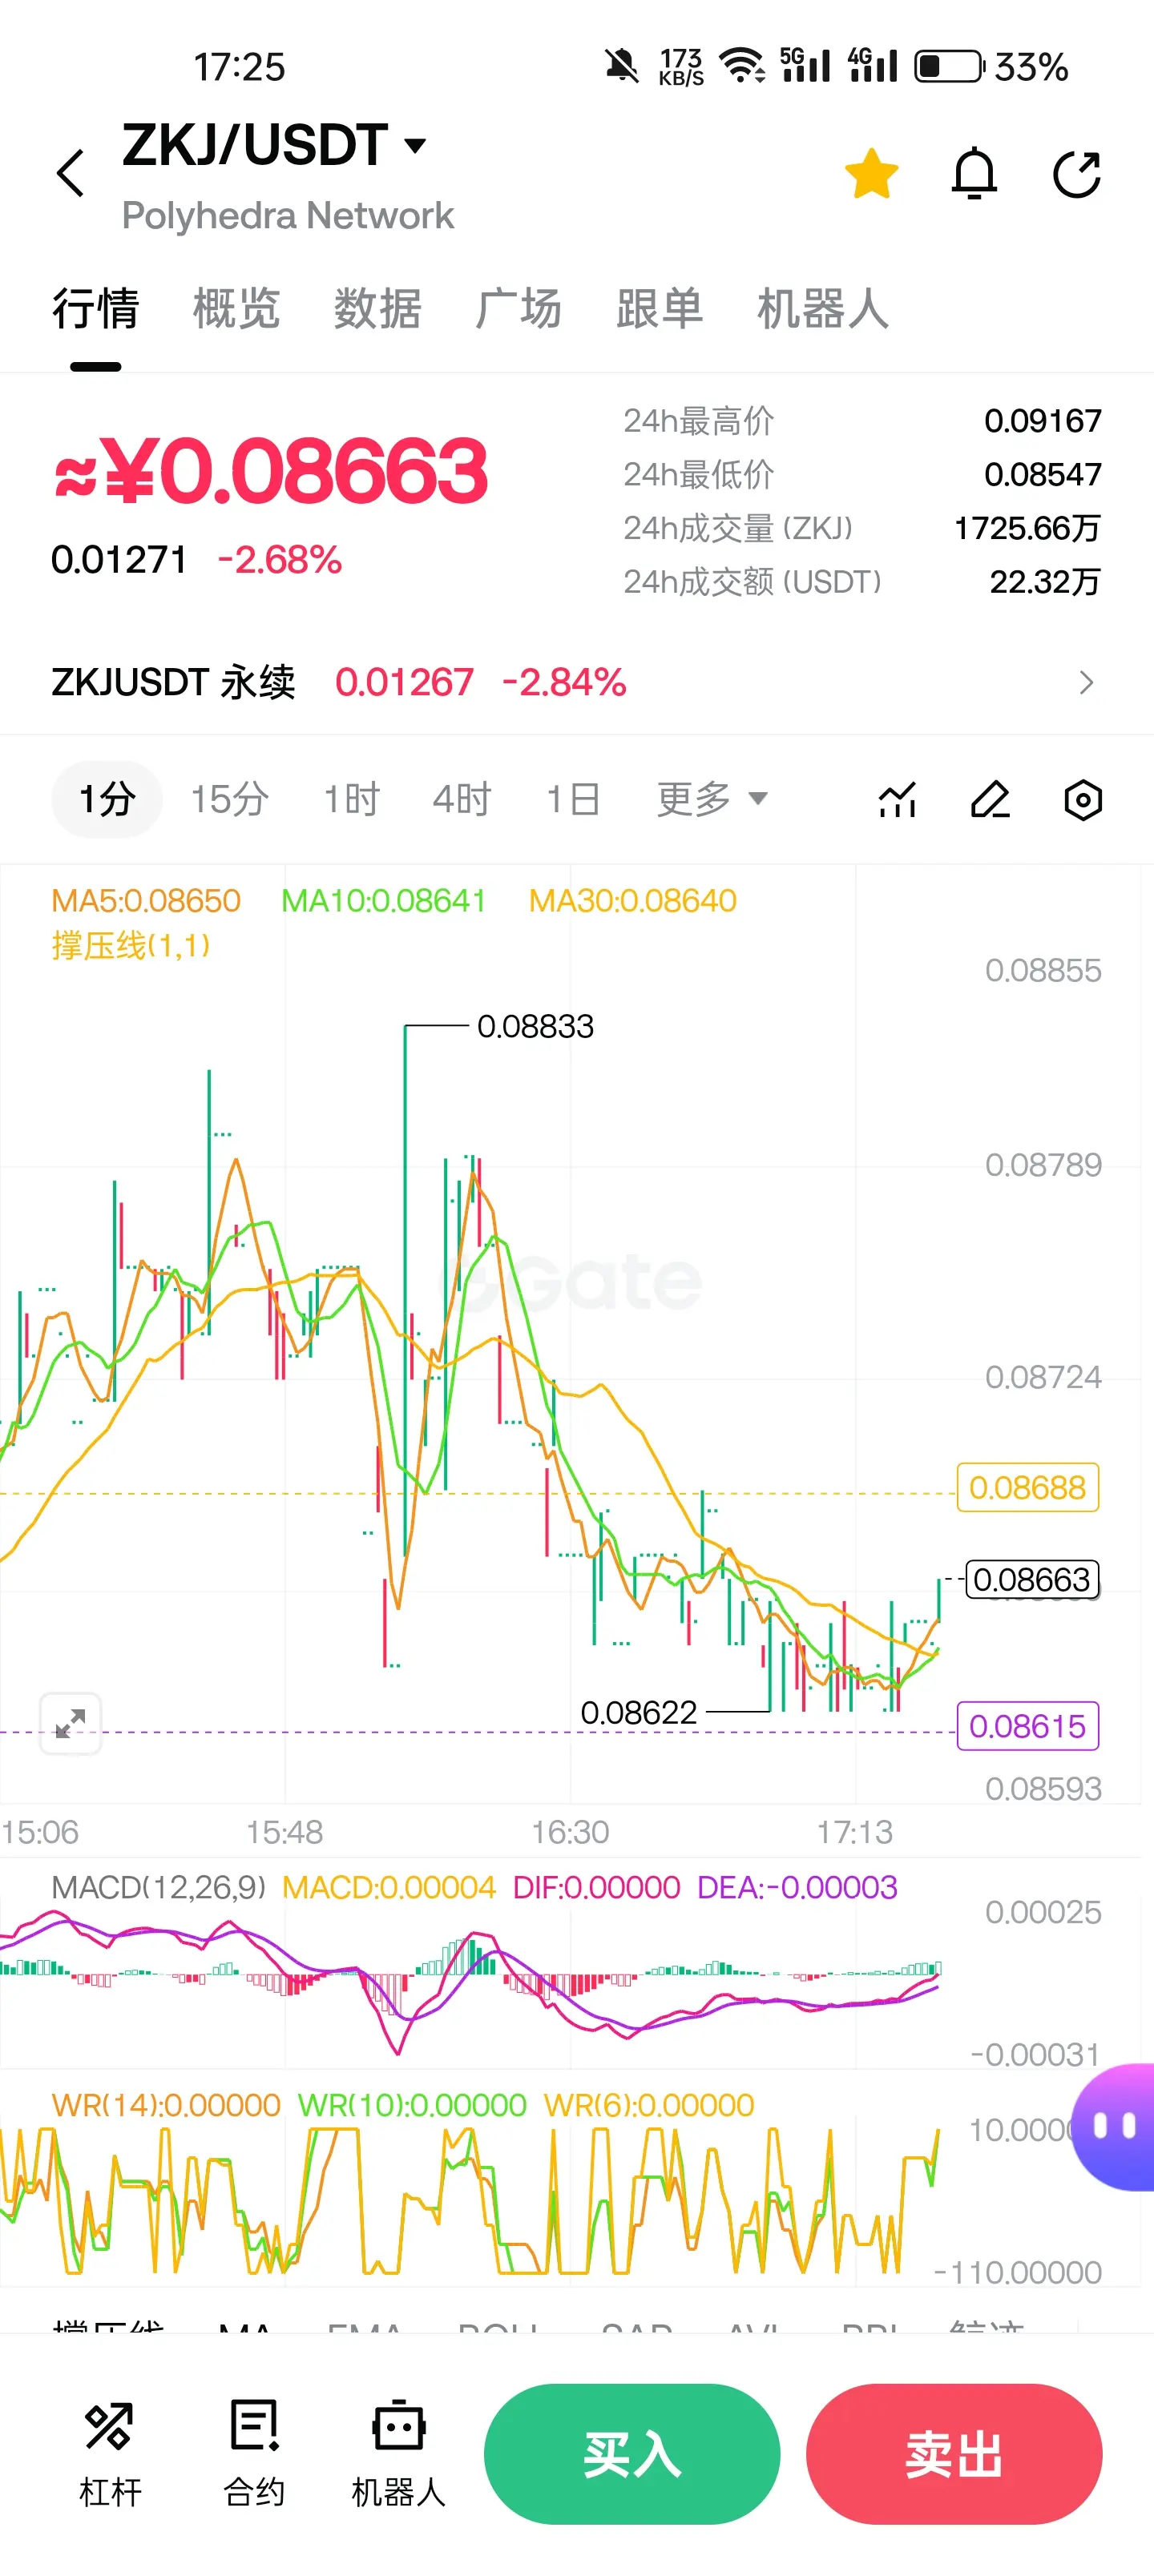Go to the 广场 tab

point(518,308)
